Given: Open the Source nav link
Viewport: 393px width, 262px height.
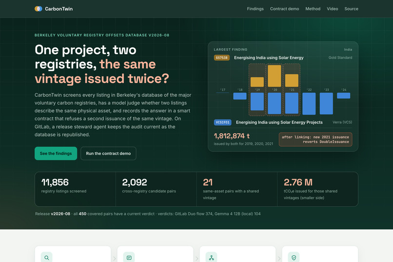Looking at the screenshot, I should point(351,9).
